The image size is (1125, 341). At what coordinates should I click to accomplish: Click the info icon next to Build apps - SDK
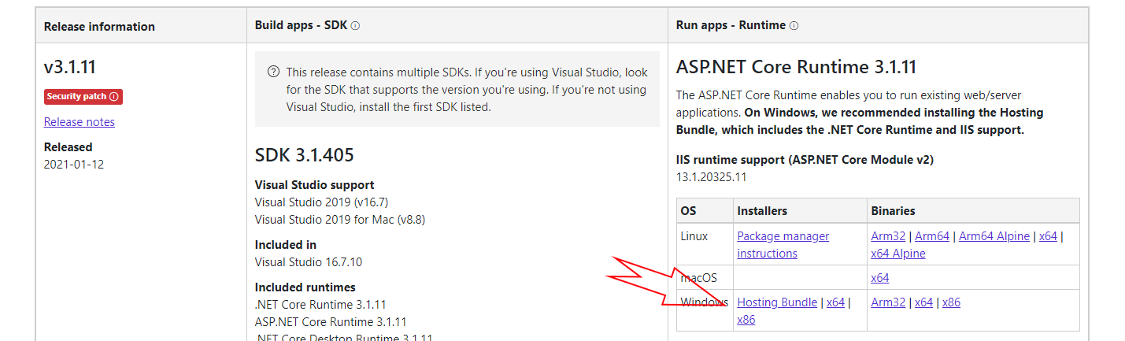pyautogui.click(x=355, y=25)
